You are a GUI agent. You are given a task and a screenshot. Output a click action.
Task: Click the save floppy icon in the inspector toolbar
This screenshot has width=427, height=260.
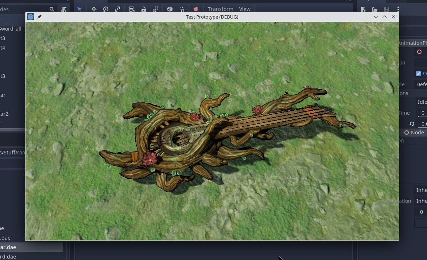coord(387,9)
